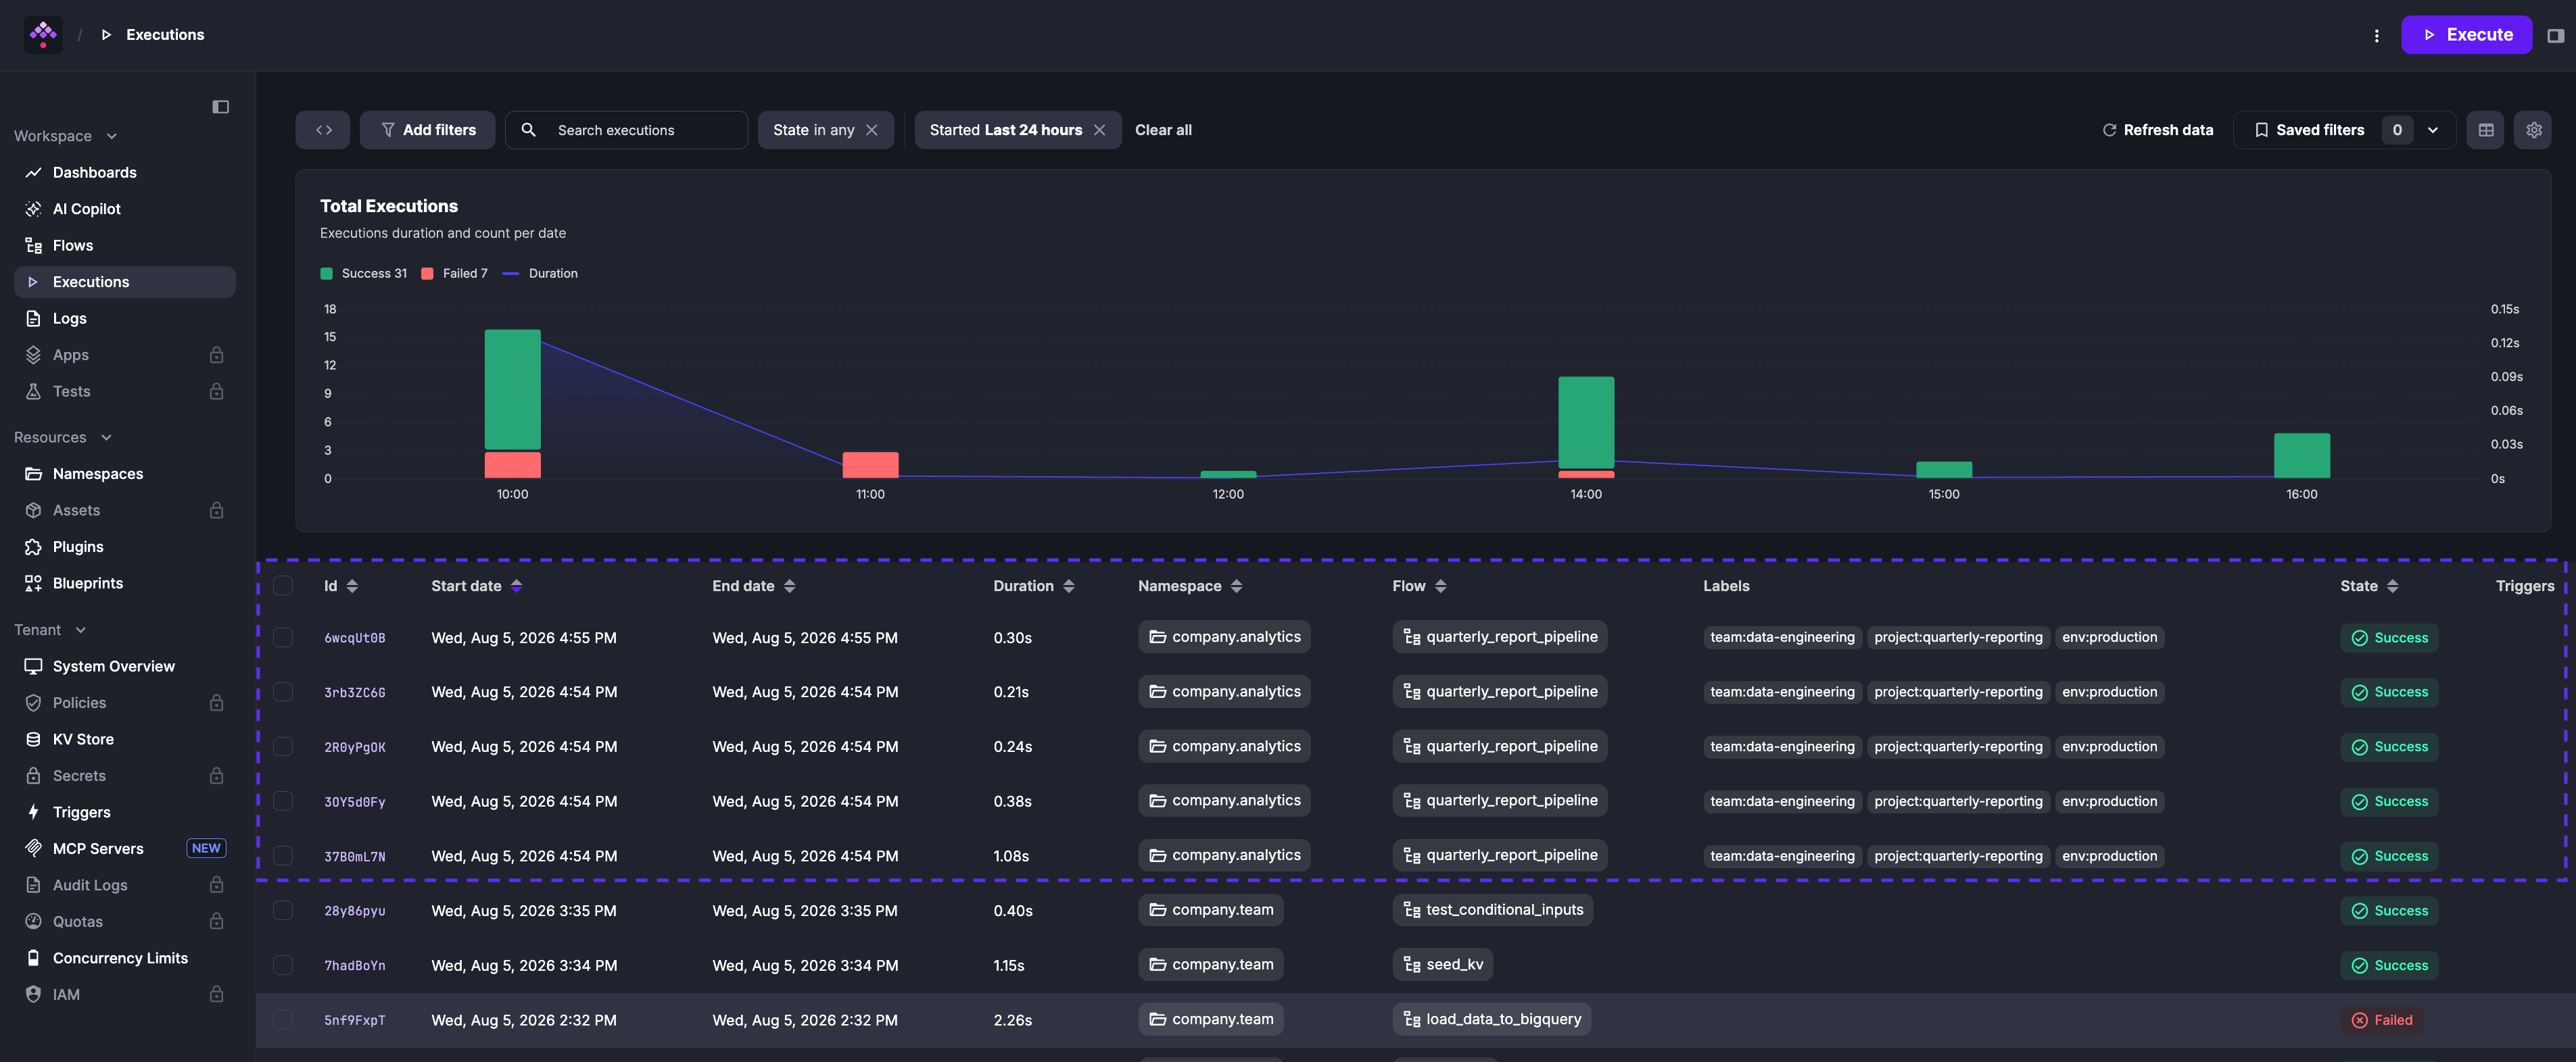The width and height of the screenshot is (2576, 1062).
Task: Sort the table by Id column
Action: [352, 586]
